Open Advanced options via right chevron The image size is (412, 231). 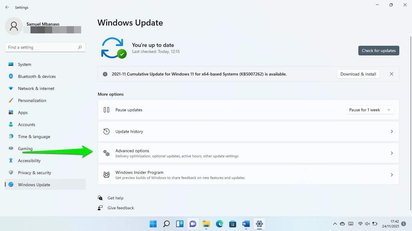(x=392, y=153)
